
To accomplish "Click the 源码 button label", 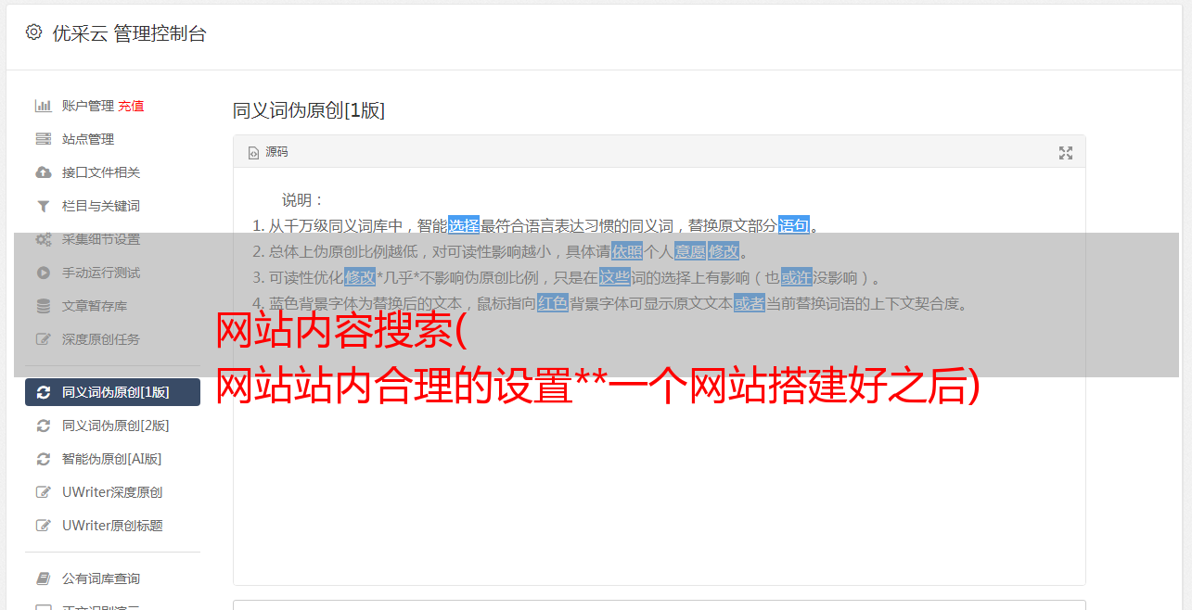I will (276, 152).
